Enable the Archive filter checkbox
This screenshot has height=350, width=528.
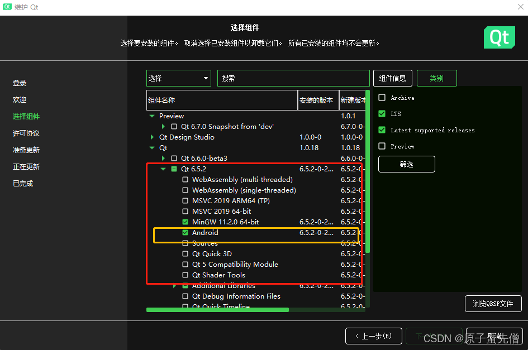(383, 98)
